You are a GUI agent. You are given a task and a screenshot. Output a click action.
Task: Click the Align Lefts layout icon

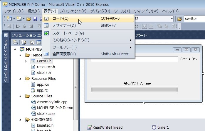pos(18,26)
